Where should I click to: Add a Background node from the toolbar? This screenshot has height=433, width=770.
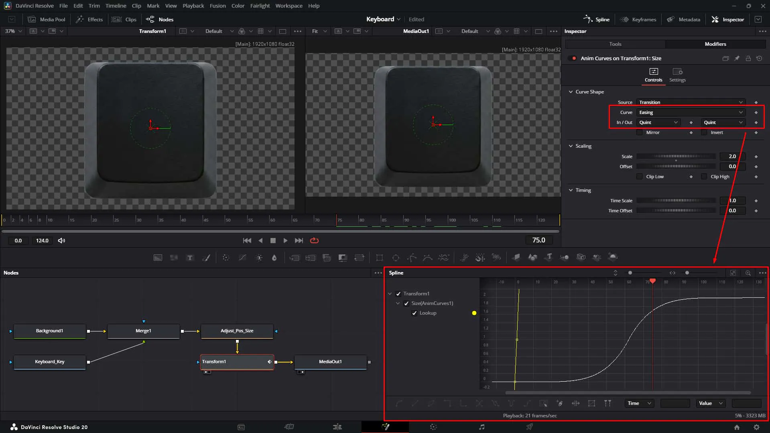click(158, 258)
